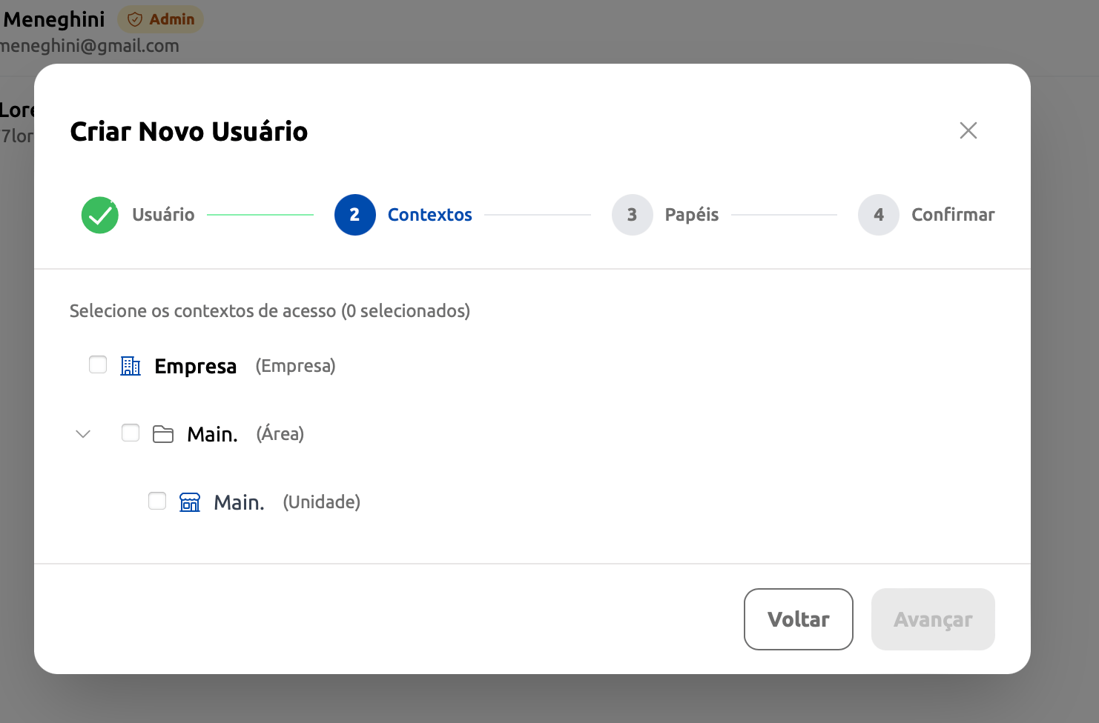Image resolution: width=1099 pixels, height=723 pixels.
Task: Click the Avançar button
Action: (x=933, y=619)
